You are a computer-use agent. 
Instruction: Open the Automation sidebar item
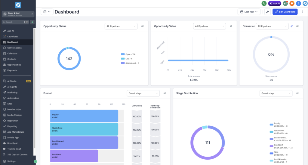[x=13, y=98]
